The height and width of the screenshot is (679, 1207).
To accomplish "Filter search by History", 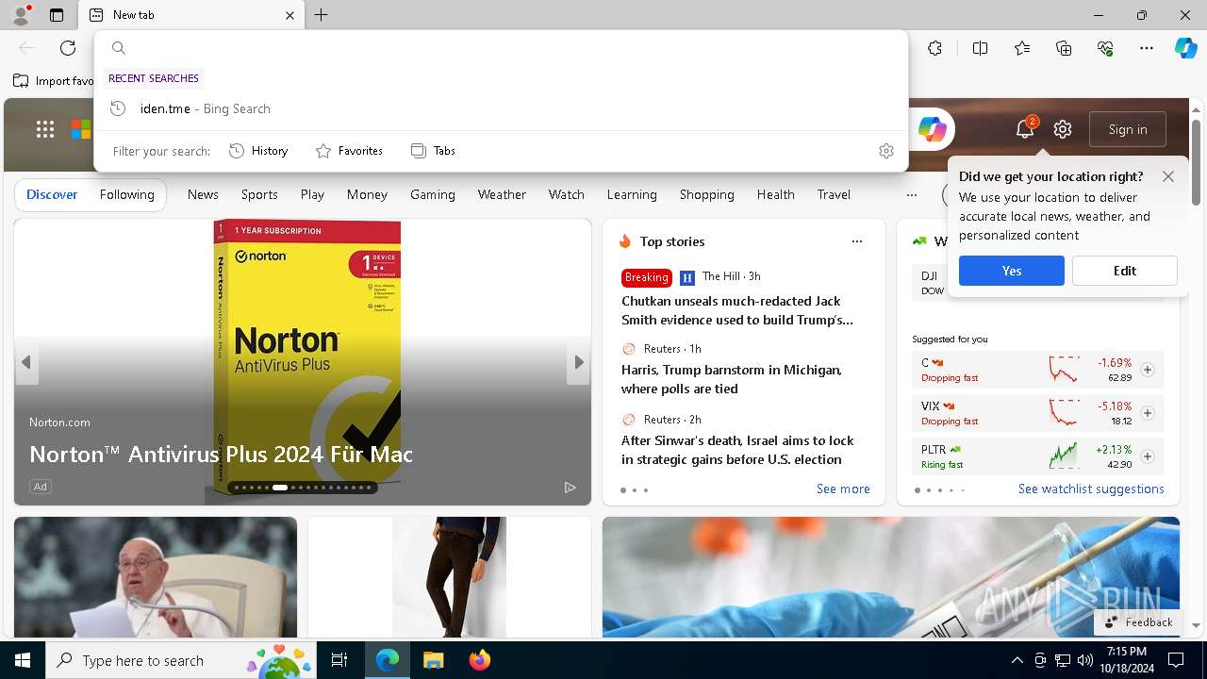I will coord(258,151).
